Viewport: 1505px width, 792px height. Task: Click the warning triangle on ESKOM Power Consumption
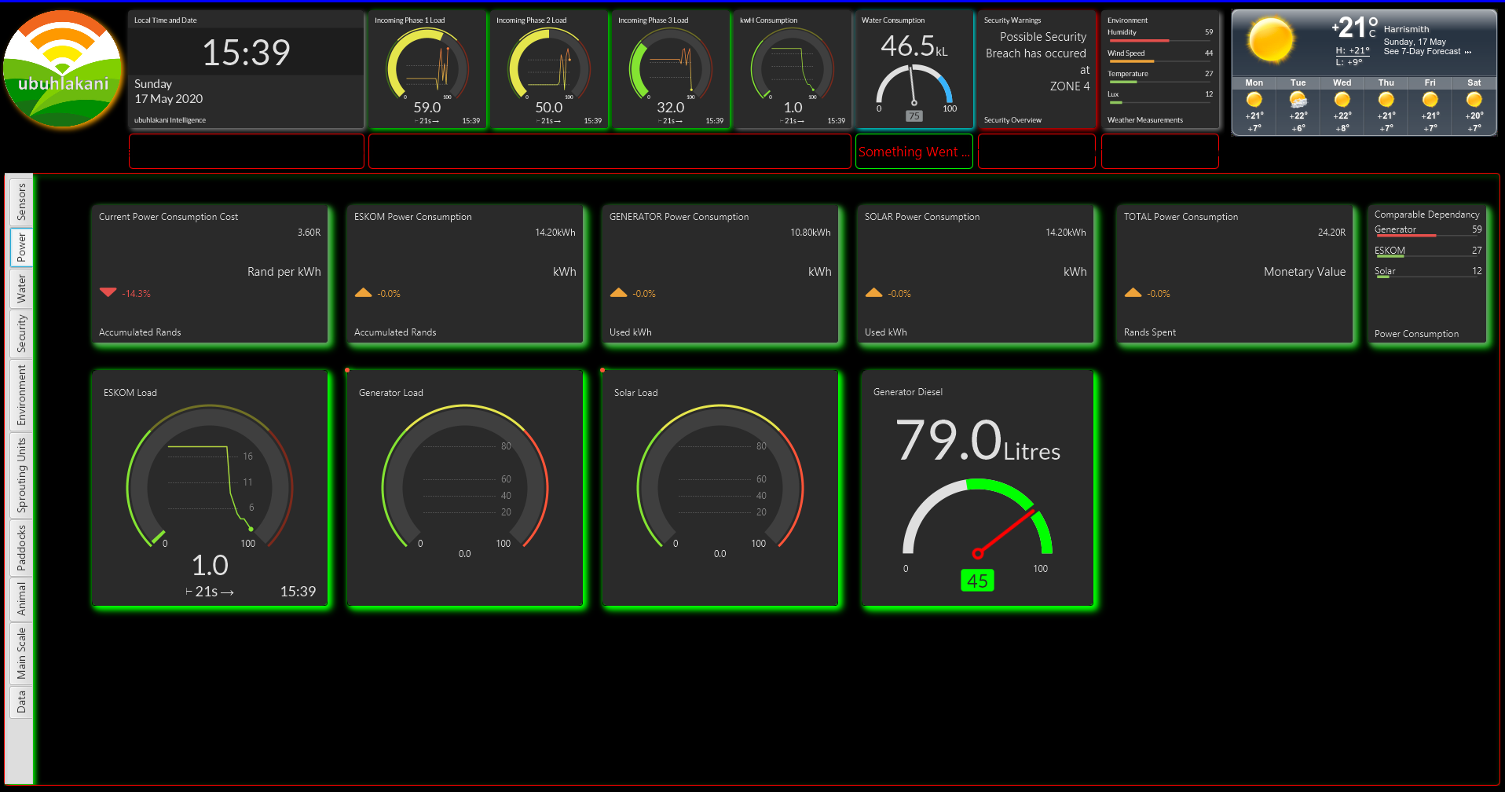point(363,292)
